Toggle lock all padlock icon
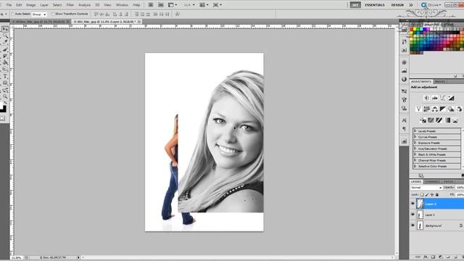Screen dimensions: 464x261 tap(437, 195)
